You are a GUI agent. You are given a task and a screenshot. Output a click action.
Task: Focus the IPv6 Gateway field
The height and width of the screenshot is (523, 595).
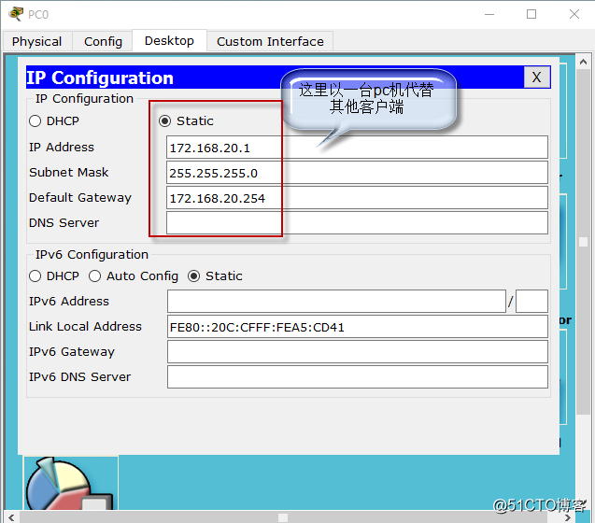point(358,351)
